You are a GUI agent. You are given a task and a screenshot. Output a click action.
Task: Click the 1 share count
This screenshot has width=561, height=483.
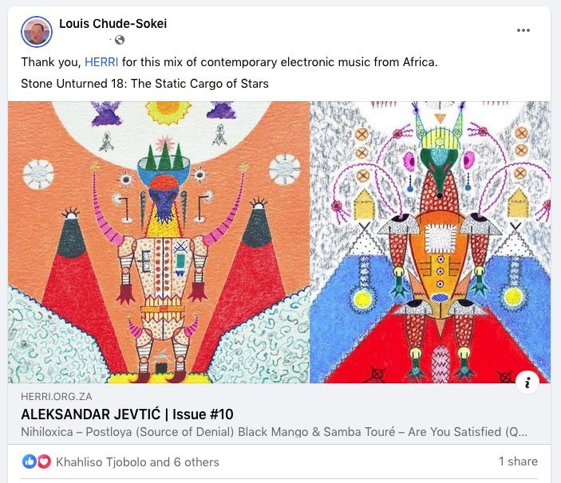click(x=518, y=461)
